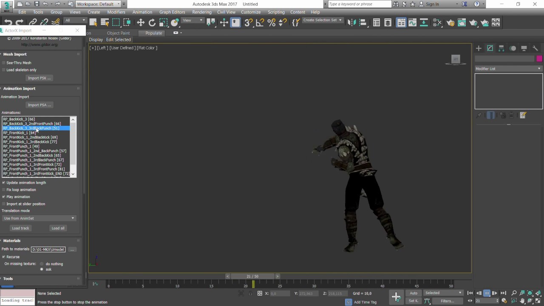Switch to the Hierarchy command panel tab
This screenshot has width=544, height=306.
(501, 48)
